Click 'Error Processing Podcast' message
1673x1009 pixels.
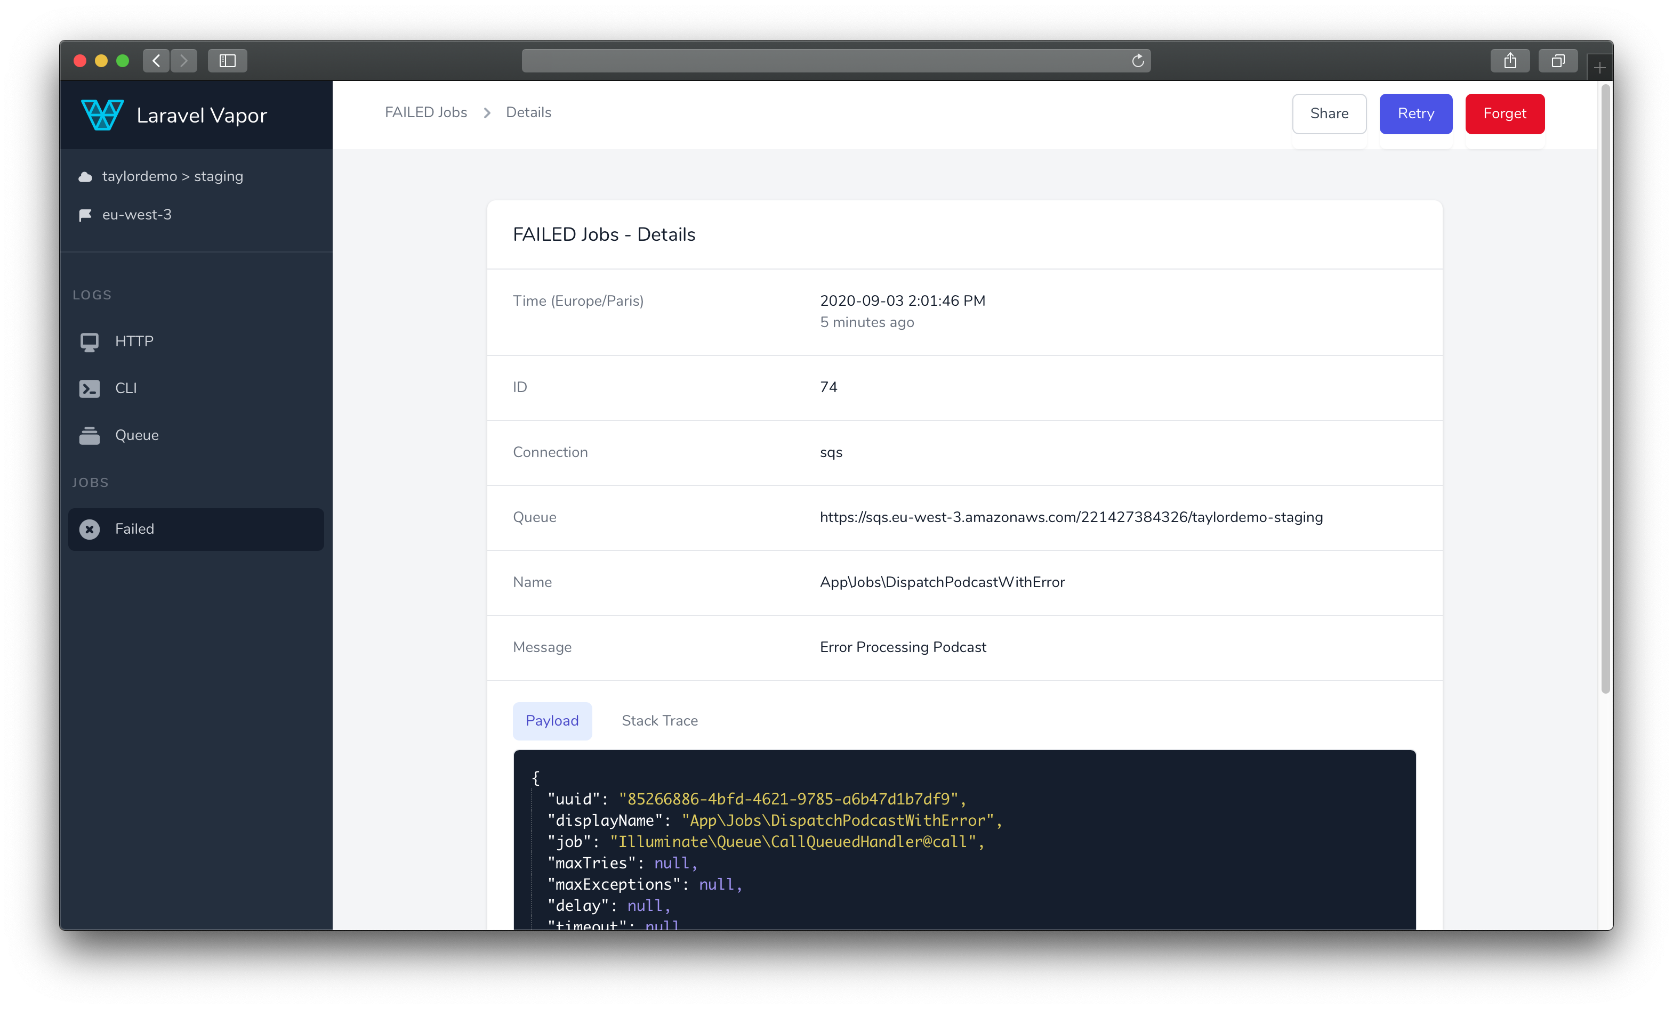903,647
